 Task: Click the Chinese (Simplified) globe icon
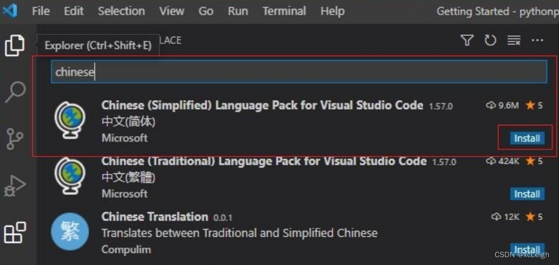point(70,120)
